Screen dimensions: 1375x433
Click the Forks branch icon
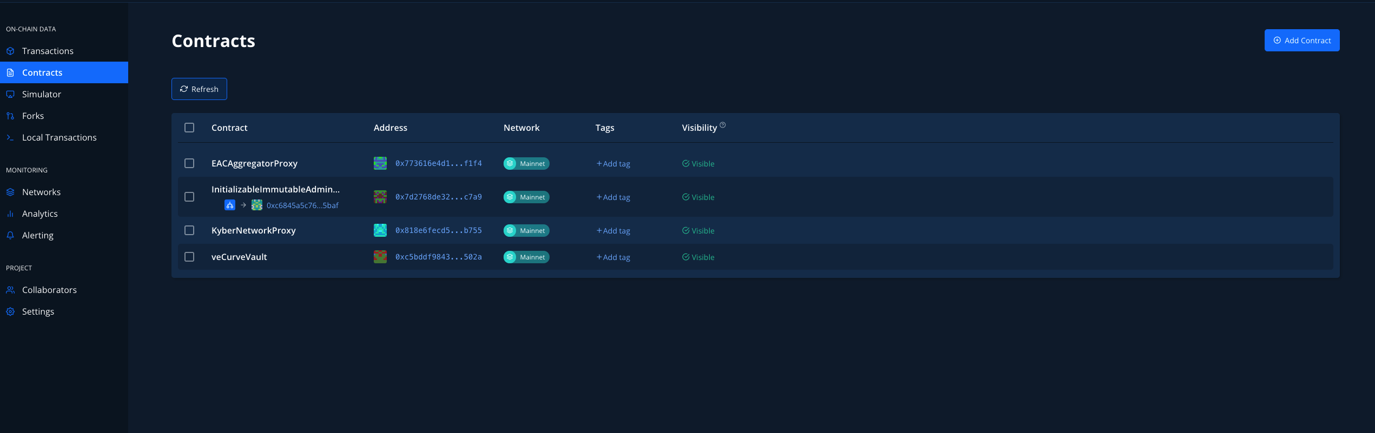coord(10,116)
